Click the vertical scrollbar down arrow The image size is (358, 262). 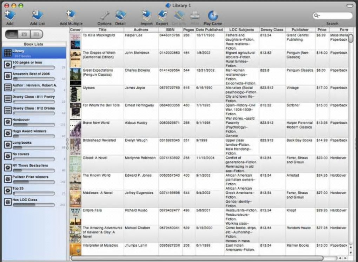click(351, 253)
